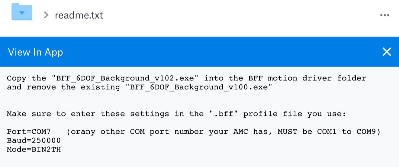The image size is (399, 167).
Task: Open the blue folder dropdown icon
Action: 22,12
